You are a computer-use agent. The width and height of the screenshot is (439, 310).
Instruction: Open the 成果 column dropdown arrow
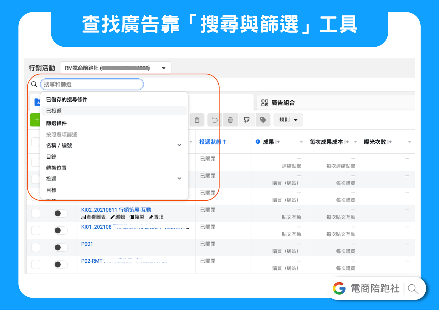[x=301, y=142]
